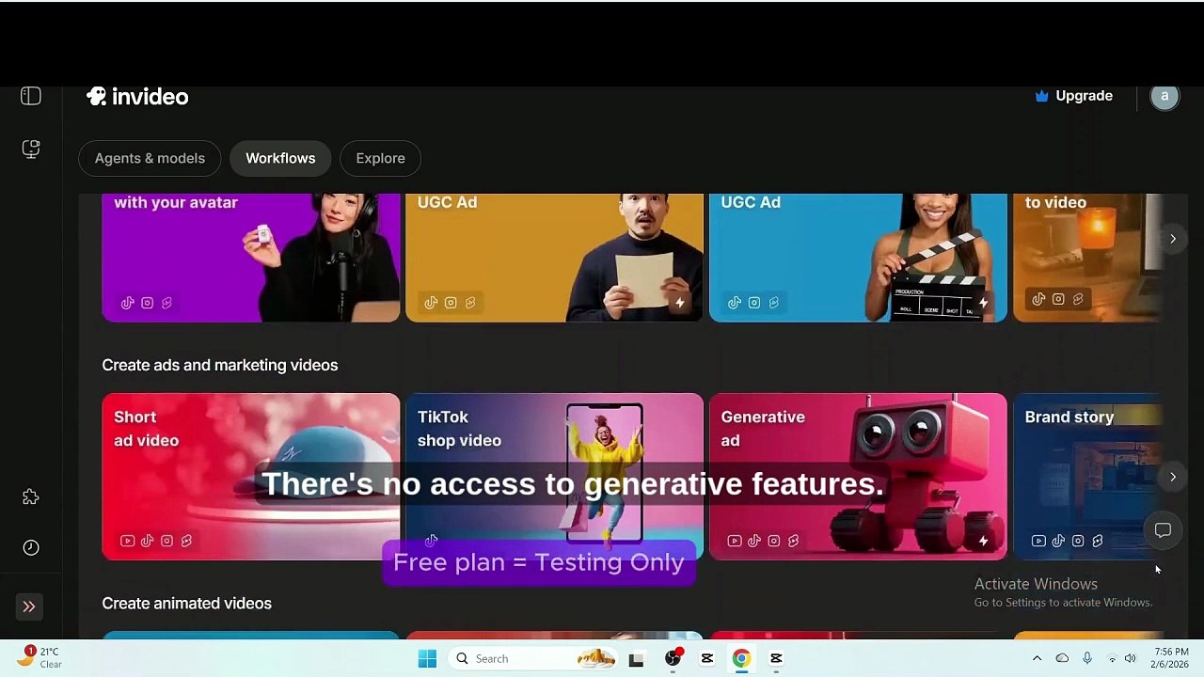Image resolution: width=1204 pixels, height=677 pixels.
Task: Open Task View on the taskbar
Action: tap(637, 658)
